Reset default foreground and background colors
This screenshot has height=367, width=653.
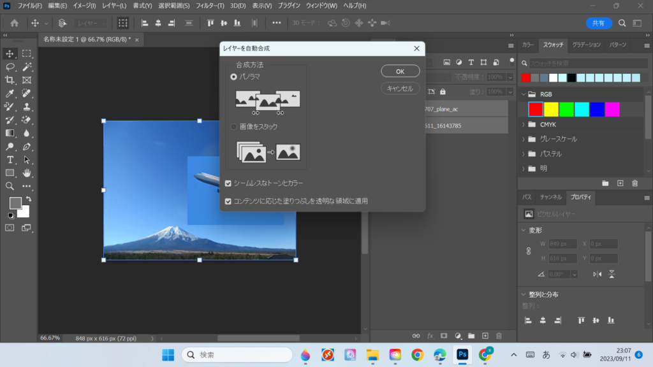[x=11, y=215]
